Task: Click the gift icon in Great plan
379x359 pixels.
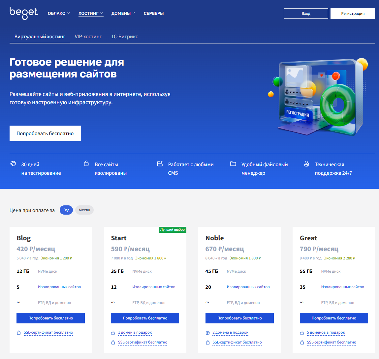Action: tap(302, 333)
